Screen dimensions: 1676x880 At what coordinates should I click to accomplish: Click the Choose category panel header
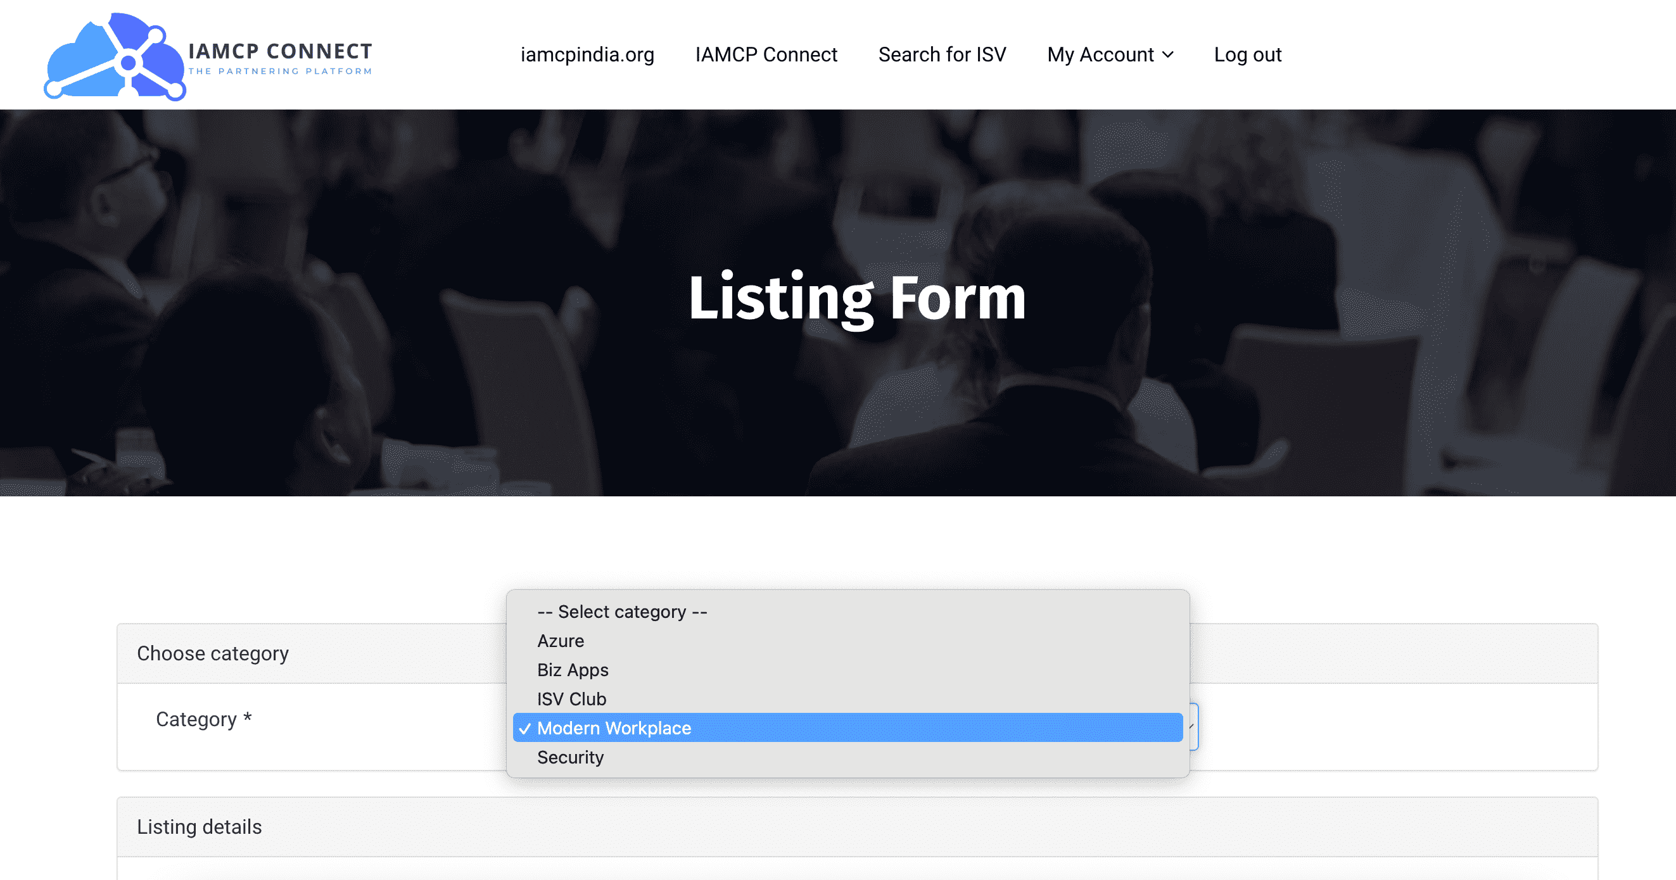(x=213, y=653)
